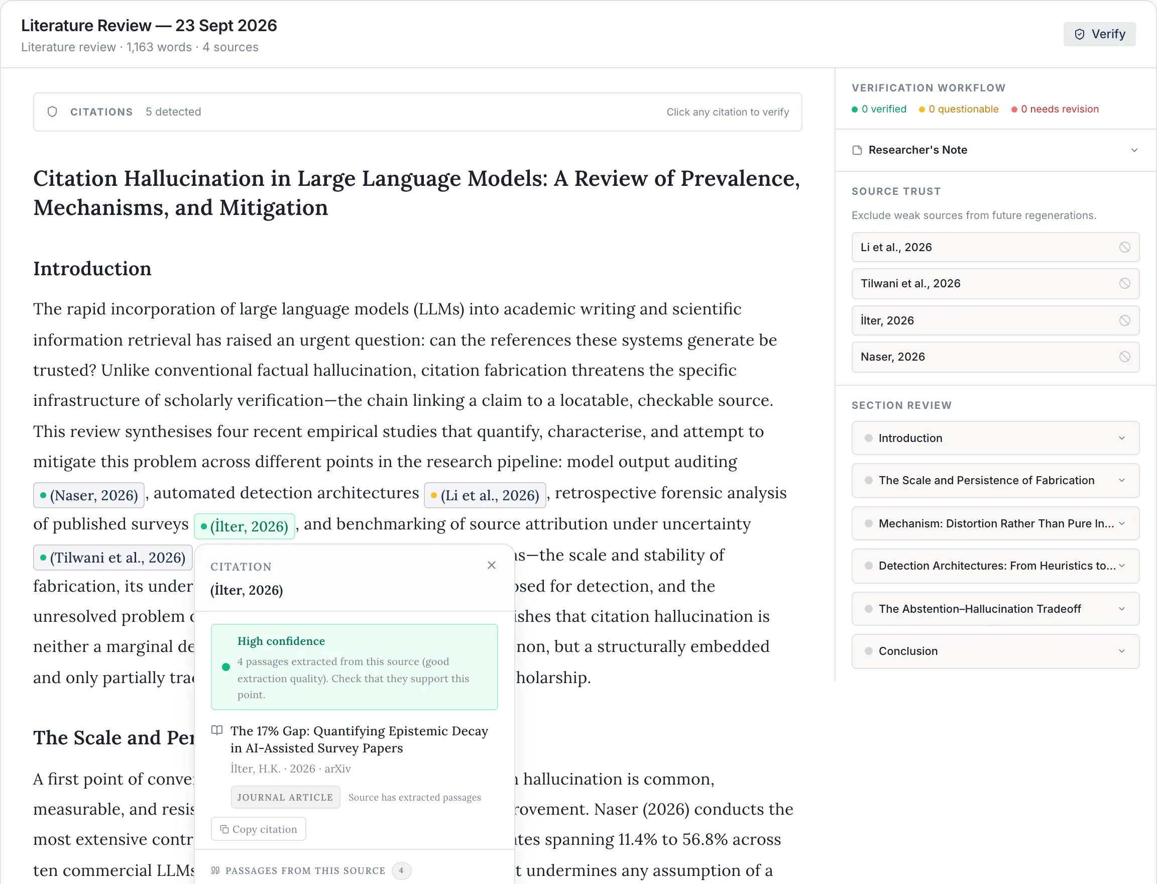Close the citation popup
This screenshot has height=884, width=1157.
(x=492, y=565)
